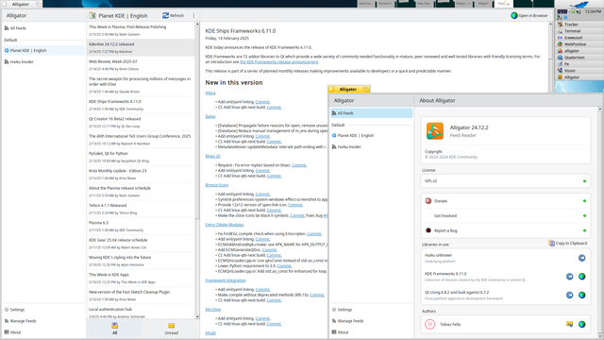
Task: Click the green arrow on the GPL v2 row
Action: [584, 180]
